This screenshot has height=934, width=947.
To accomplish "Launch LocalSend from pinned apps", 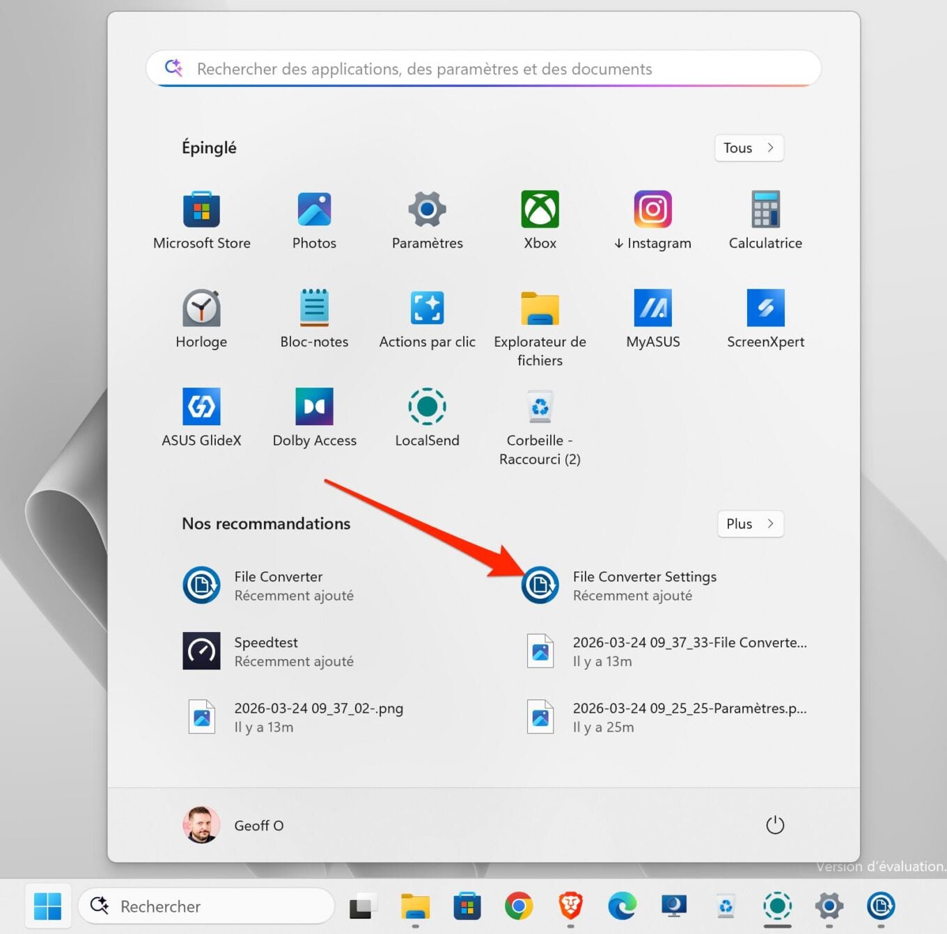I will [427, 418].
